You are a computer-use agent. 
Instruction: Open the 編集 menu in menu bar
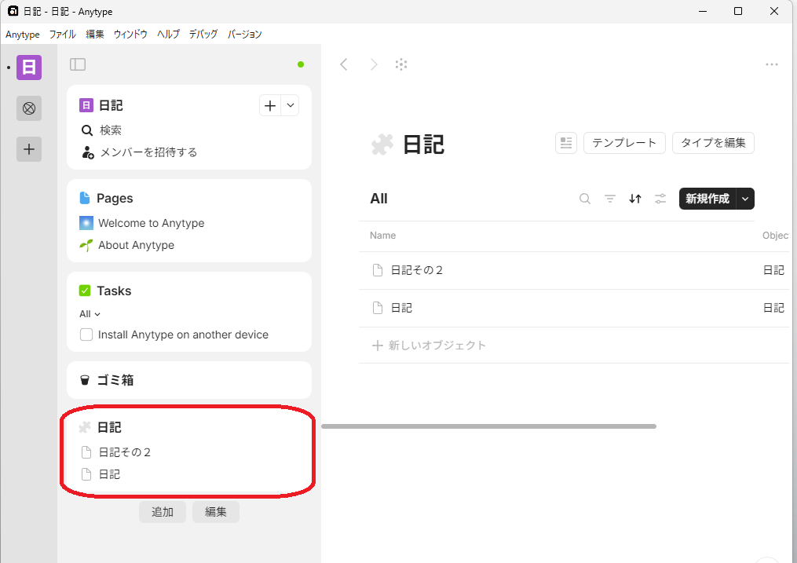(x=95, y=35)
